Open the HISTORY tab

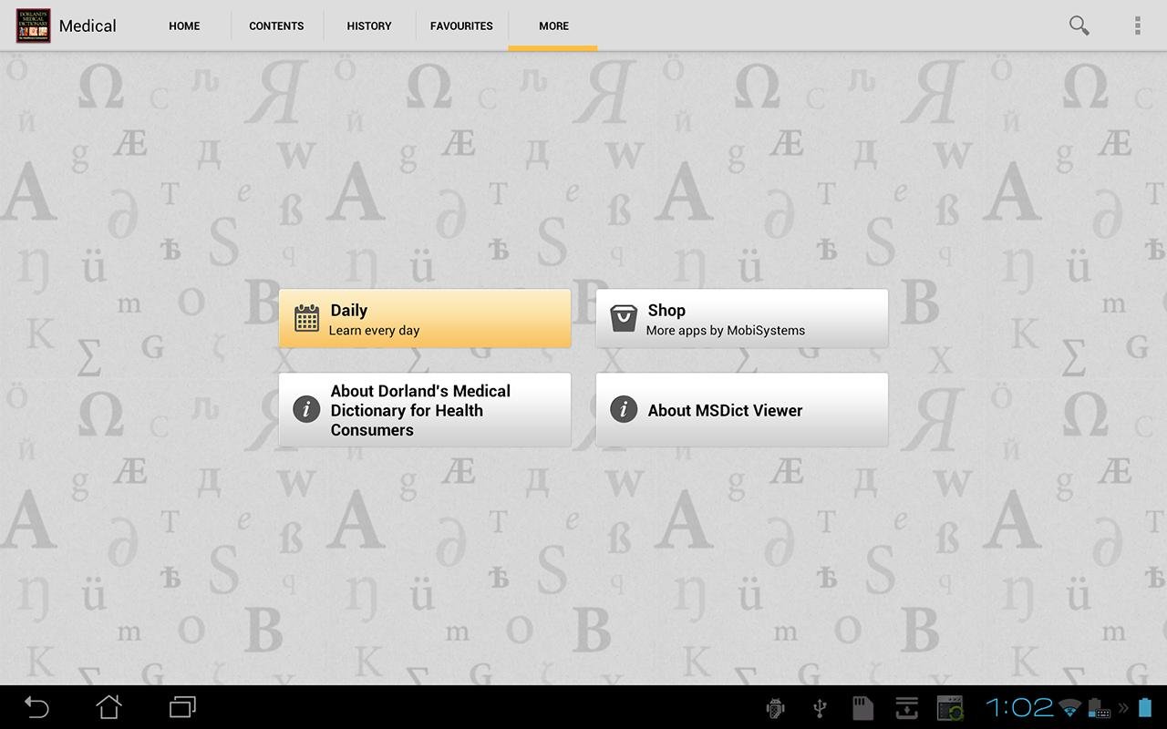pos(369,26)
